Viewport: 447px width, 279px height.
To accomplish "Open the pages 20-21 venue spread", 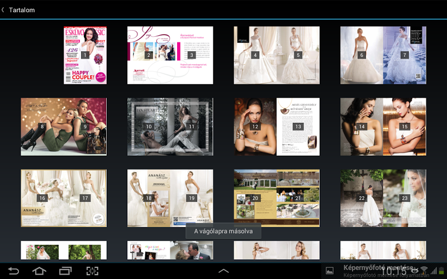I will (277, 198).
